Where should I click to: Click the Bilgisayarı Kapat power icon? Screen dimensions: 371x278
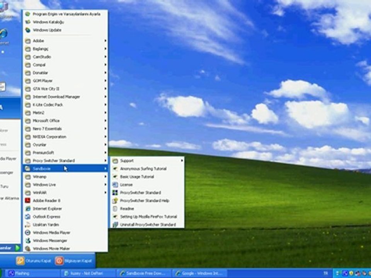59,261
